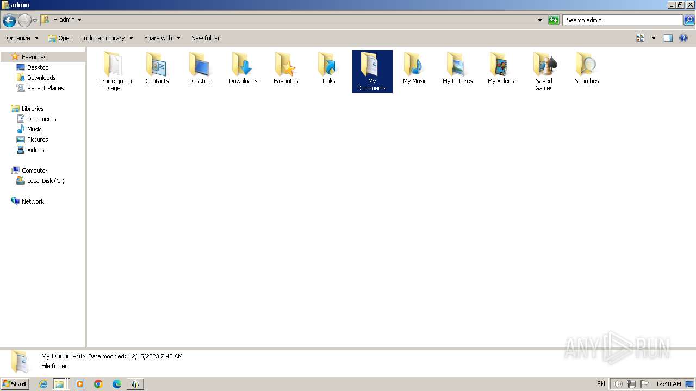Expand admin breadcrumb dropdown arrow
This screenshot has height=391, width=696.
pyautogui.click(x=79, y=20)
